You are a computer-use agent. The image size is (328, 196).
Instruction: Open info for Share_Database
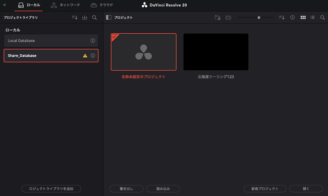point(93,56)
